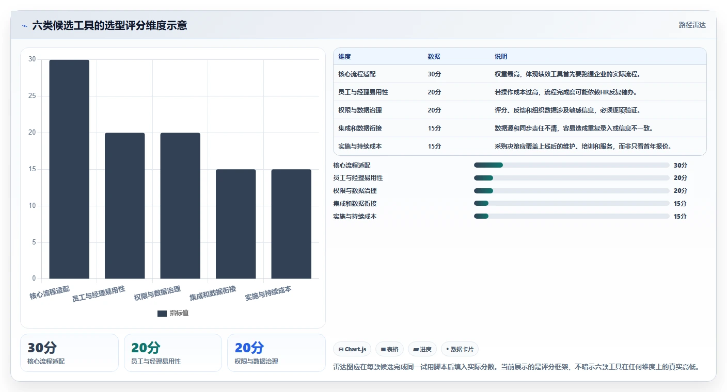This screenshot has height=392, width=727.
Task: Click the 维度 column header
Action: [x=344, y=57]
